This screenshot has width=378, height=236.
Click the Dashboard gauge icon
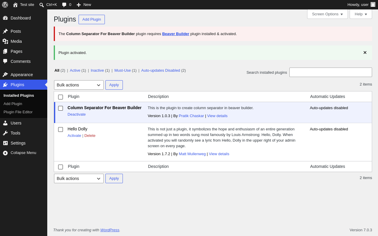tap(5, 18)
